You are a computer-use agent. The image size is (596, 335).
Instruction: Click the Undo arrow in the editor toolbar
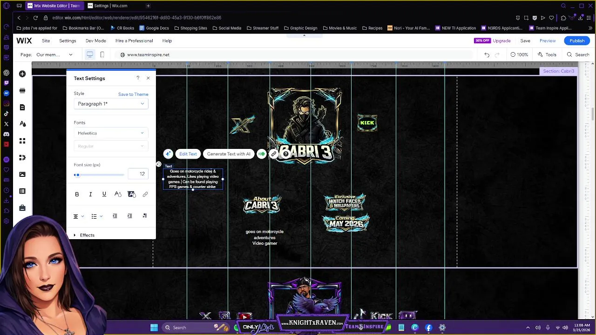pyautogui.click(x=487, y=55)
